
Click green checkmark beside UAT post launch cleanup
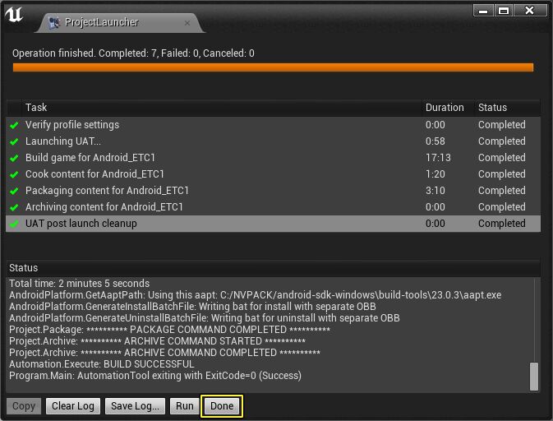coord(14,224)
